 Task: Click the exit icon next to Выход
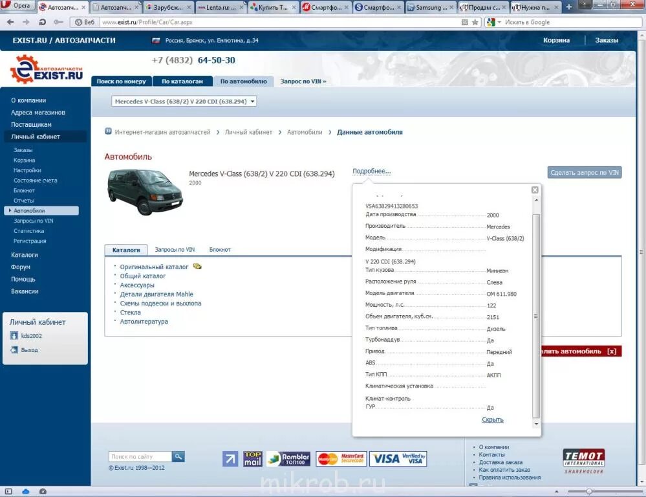pyautogui.click(x=14, y=349)
